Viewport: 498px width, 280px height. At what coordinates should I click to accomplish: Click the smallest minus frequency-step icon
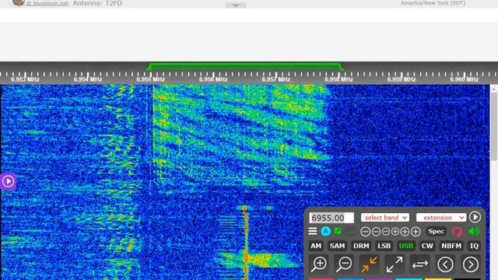(386, 232)
